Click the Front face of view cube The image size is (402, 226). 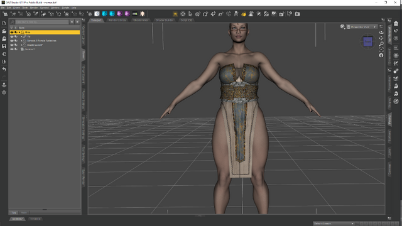click(367, 41)
